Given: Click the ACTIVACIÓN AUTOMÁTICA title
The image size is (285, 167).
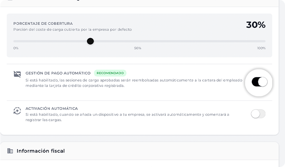Looking at the screenshot, I should pyautogui.click(x=52, y=108).
